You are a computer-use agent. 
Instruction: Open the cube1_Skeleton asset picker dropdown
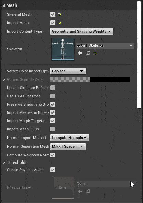pyautogui.click(x=105, y=46)
